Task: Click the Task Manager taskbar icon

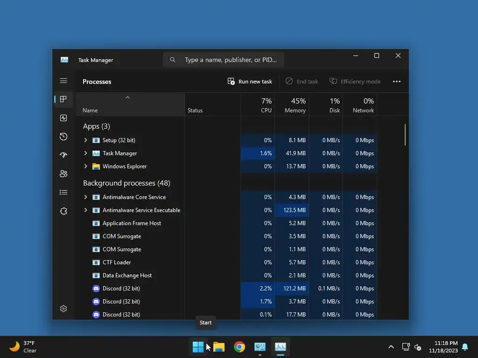Action: click(x=281, y=347)
